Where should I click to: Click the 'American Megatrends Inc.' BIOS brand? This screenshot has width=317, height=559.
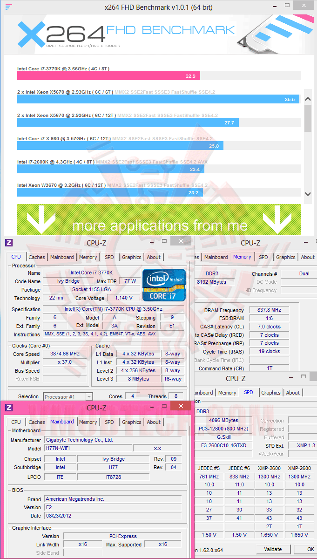[x=113, y=499]
